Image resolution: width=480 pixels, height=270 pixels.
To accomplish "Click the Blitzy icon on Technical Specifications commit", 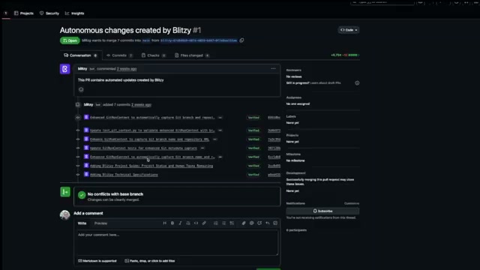I will pos(86,174).
